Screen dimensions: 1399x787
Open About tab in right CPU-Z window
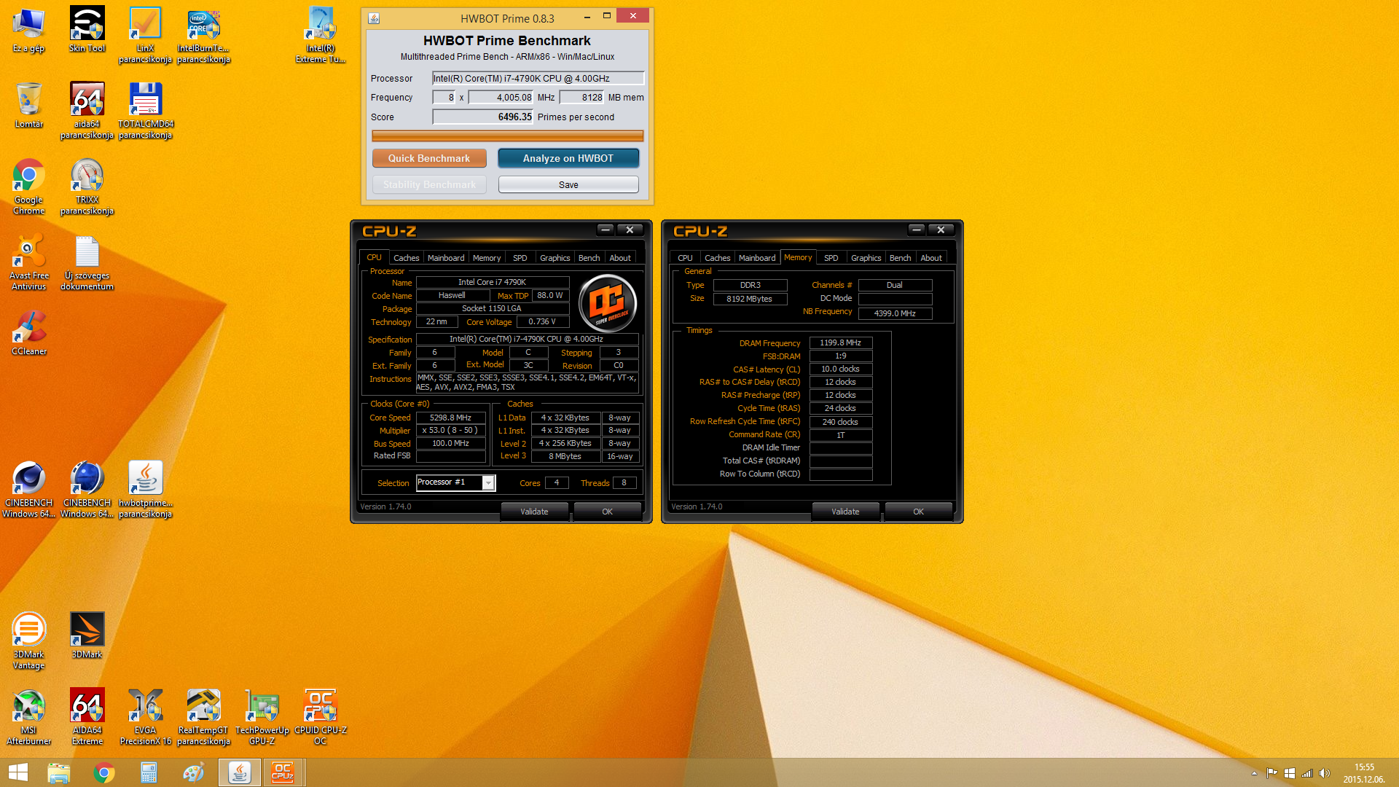(x=930, y=258)
